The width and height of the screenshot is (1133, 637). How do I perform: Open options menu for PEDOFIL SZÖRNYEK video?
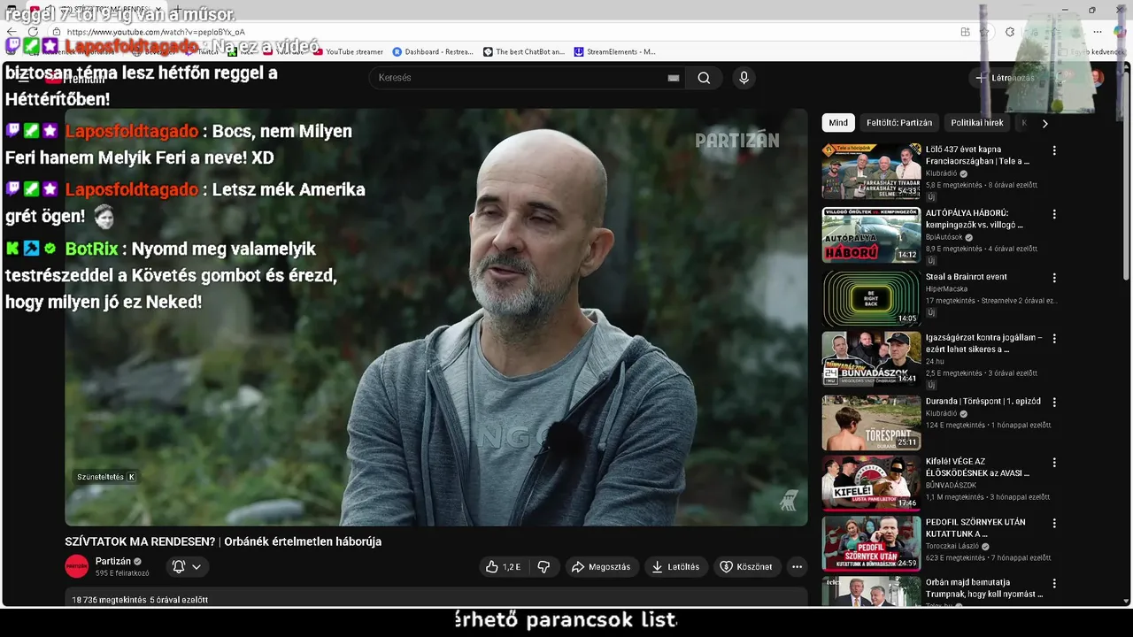tap(1054, 523)
